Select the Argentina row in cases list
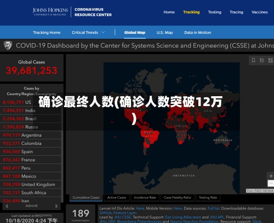 31,135
